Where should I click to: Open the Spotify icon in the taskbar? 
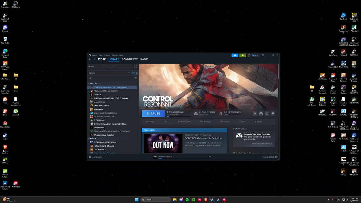point(187,200)
